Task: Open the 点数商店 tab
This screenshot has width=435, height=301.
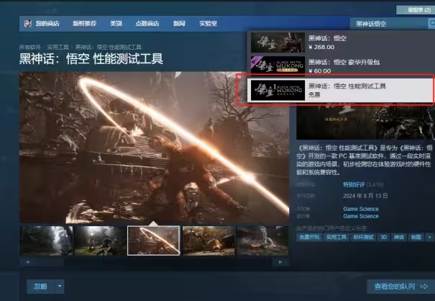Action: pos(147,24)
